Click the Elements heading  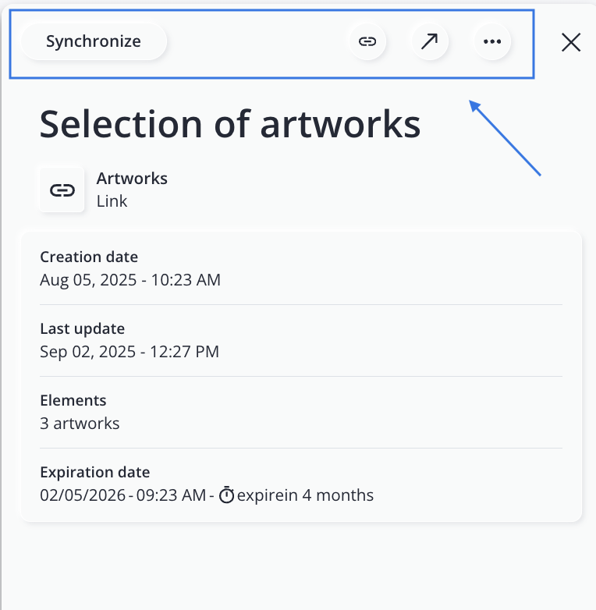(x=73, y=400)
